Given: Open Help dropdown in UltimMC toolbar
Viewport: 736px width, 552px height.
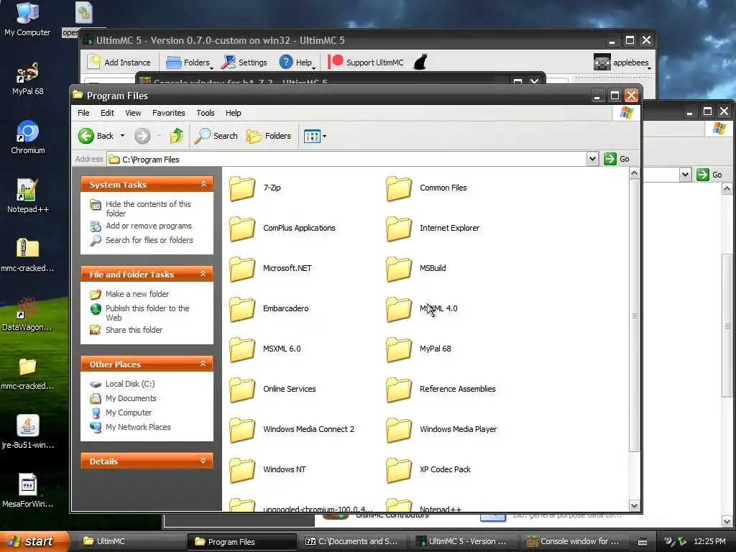Looking at the screenshot, I should [297, 63].
